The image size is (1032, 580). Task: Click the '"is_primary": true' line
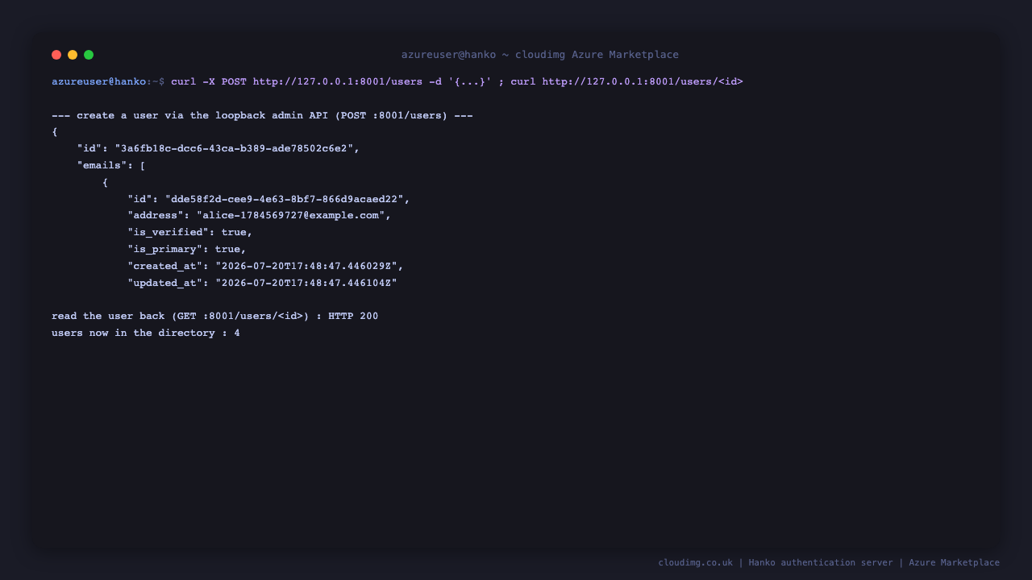coord(187,249)
